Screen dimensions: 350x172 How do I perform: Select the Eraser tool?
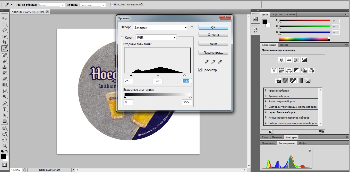[5, 79]
